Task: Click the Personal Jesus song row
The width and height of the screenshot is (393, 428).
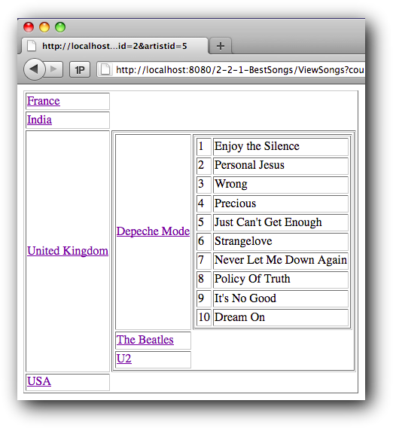Action: (273, 166)
